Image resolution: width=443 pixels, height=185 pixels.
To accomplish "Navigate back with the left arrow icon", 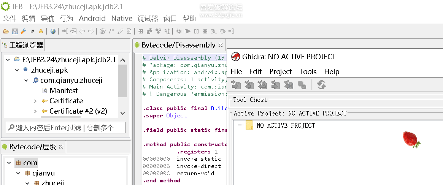I will (x=82, y=32).
